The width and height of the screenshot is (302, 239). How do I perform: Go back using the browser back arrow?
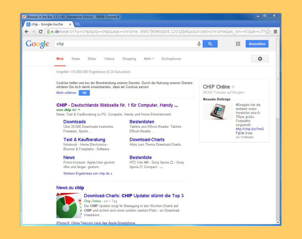[26, 31]
